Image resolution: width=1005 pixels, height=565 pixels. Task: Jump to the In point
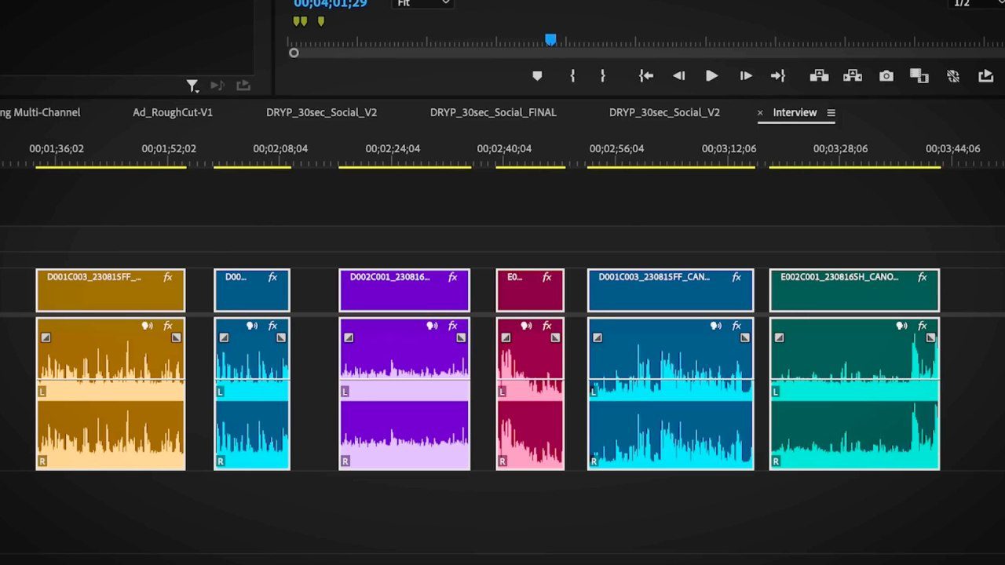[646, 76]
